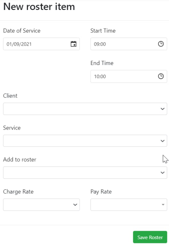The width and height of the screenshot is (169, 245).
Task: Click the End Time field showing 10:00
Action: tap(129, 77)
